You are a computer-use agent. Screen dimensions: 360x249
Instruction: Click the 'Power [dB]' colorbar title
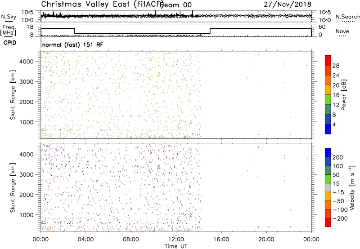[x=344, y=95]
